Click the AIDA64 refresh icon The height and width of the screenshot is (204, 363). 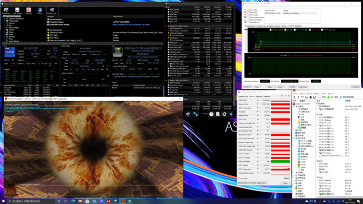tap(306, 97)
